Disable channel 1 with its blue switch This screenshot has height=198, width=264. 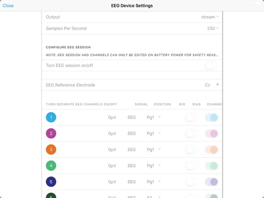(211, 117)
